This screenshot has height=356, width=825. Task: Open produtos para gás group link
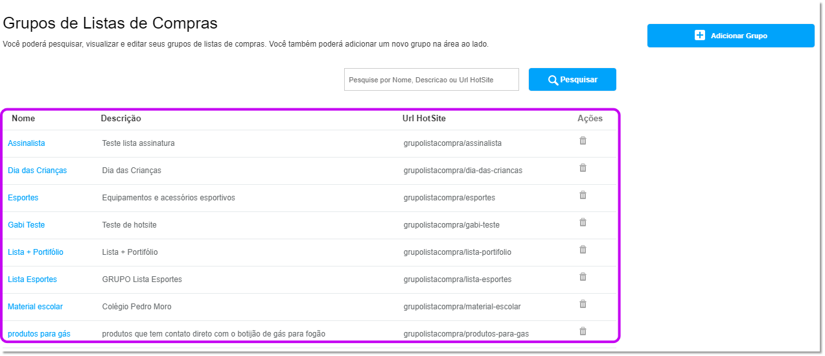[39, 334]
